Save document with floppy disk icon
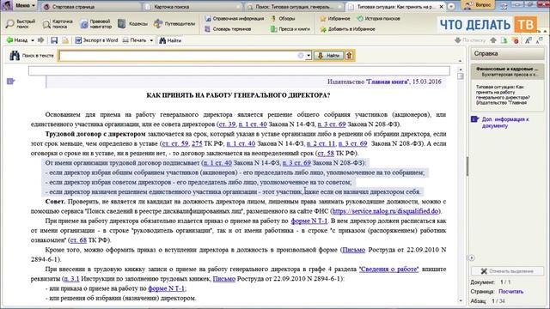This screenshot has width=550, height=309. click(x=54, y=40)
